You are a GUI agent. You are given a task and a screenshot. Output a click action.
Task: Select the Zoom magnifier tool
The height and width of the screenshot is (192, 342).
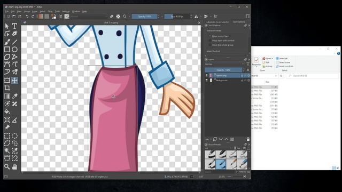pos(7,167)
